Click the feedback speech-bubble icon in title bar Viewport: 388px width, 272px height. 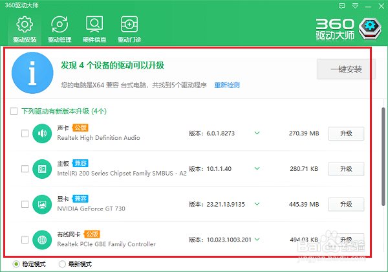pos(341,6)
